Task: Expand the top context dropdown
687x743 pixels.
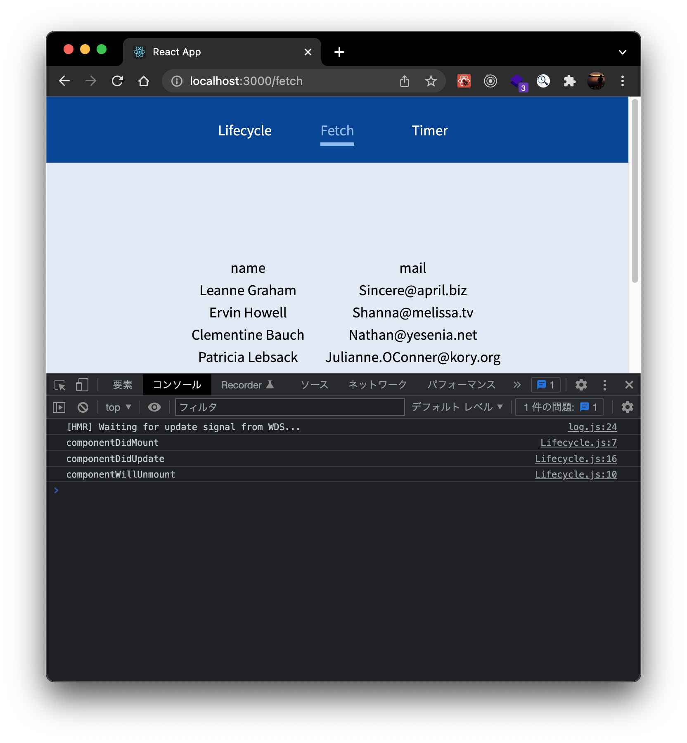Action: click(x=118, y=407)
